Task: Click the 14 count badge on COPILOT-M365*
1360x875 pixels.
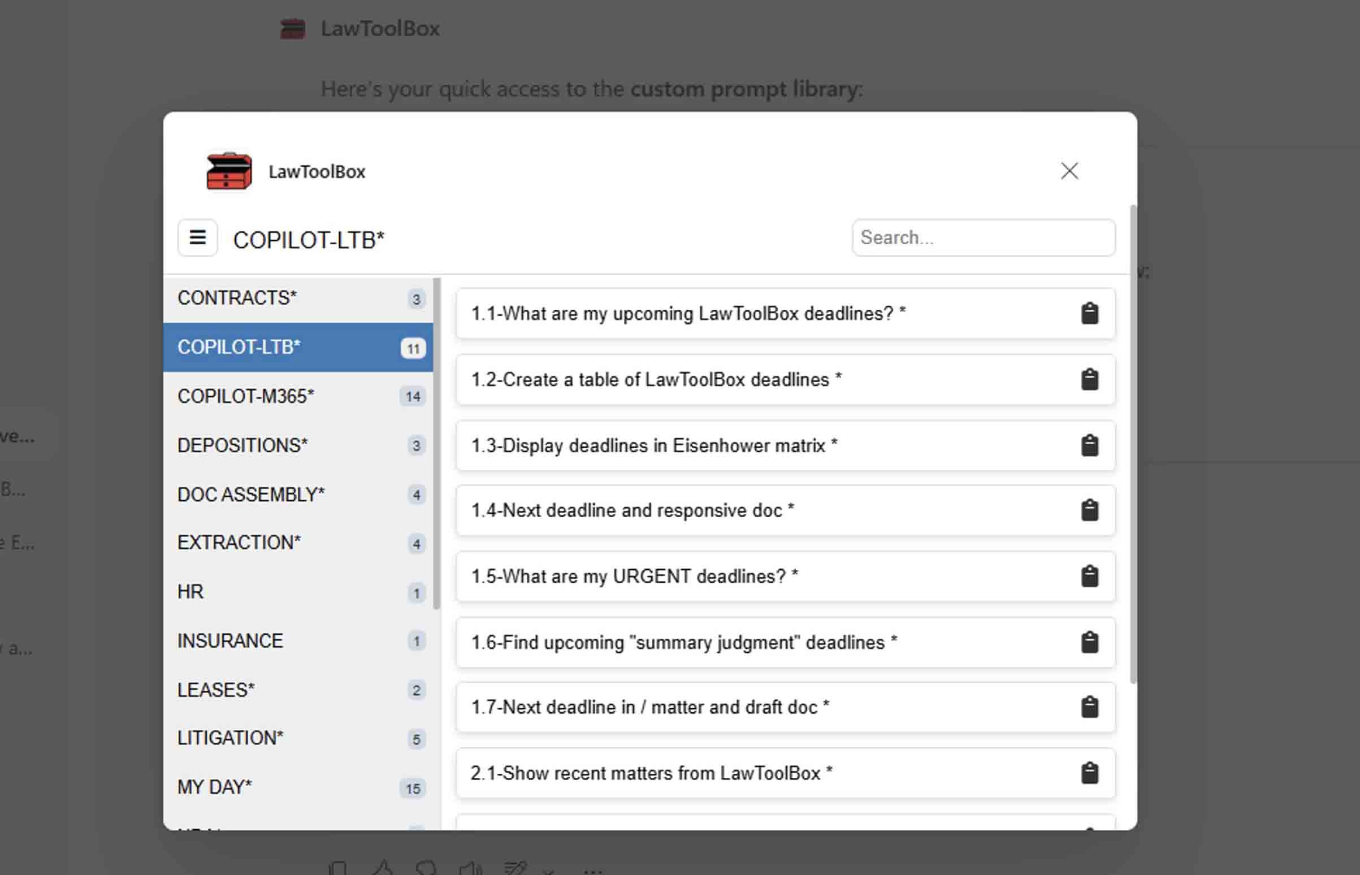Action: [413, 397]
